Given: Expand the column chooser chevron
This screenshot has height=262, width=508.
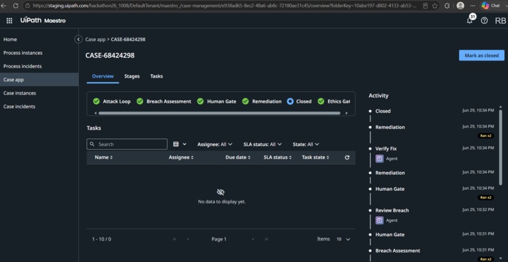Looking at the screenshot, I should click(185, 144).
